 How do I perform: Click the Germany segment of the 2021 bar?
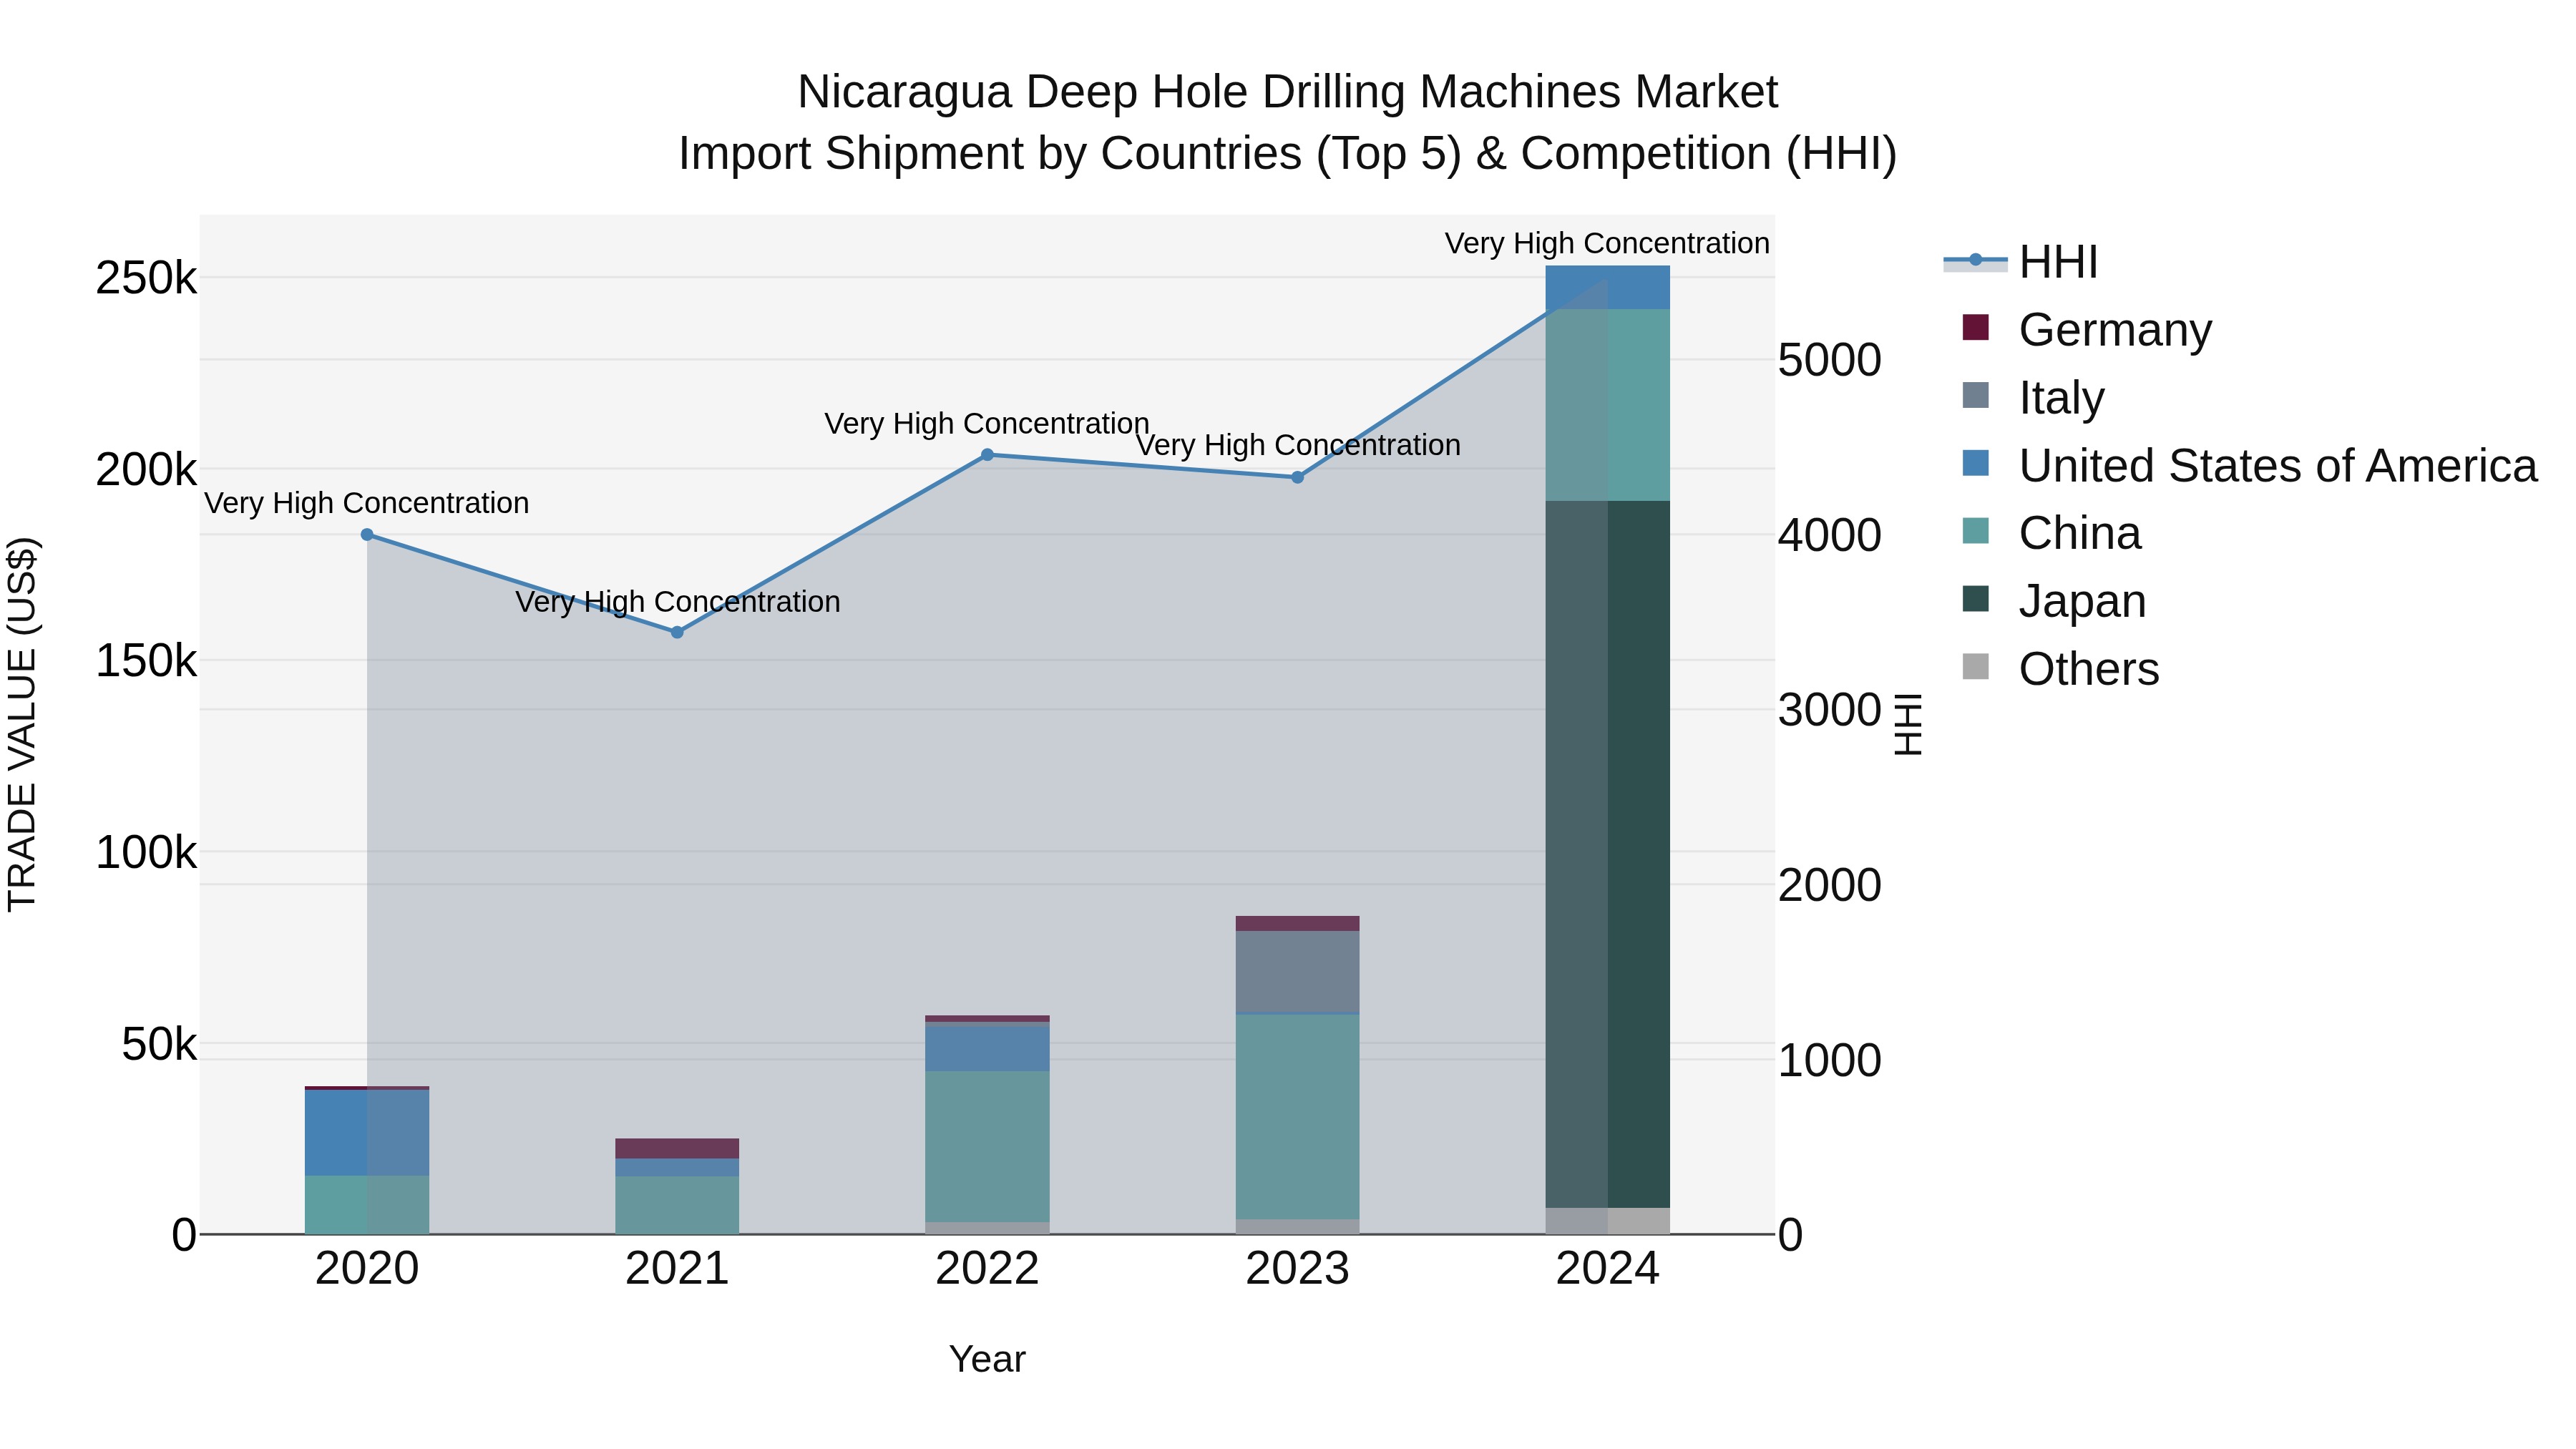677,1148
